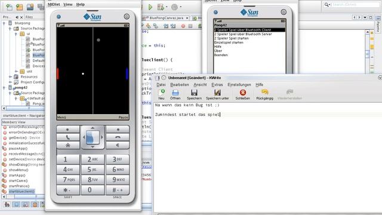Click Neu icon in KWrite toolbar
Screen dimensions: 382x215
tap(161, 94)
